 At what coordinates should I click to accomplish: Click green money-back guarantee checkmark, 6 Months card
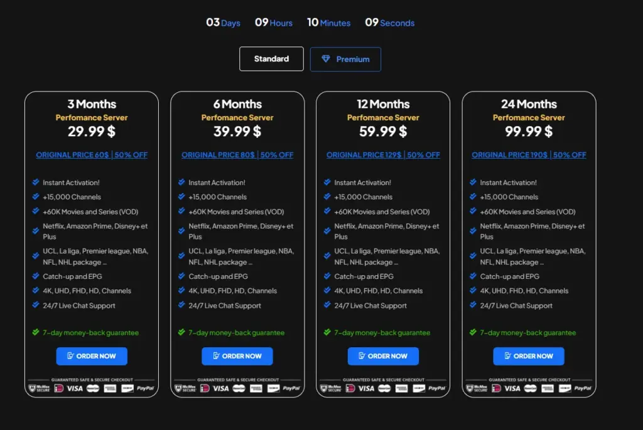pyautogui.click(x=181, y=332)
